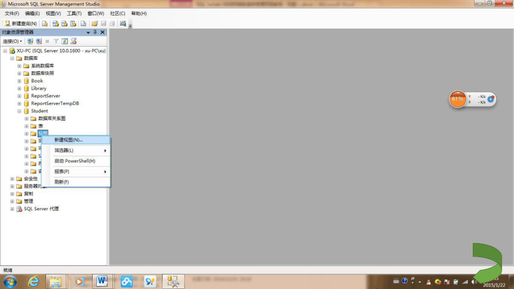Screen dimensions: 514x289
Task: Select 启动 PowerShell(H) in context menu
Action: [76, 161]
